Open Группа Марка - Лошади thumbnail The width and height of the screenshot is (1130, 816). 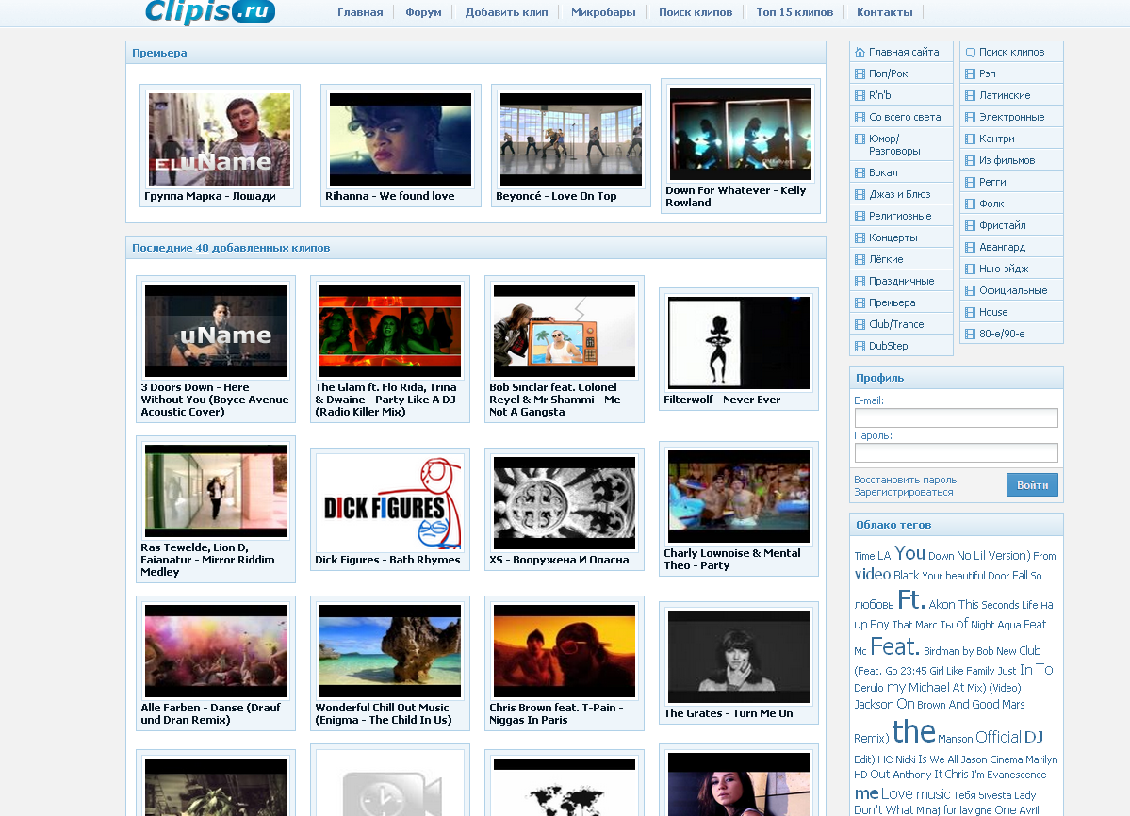click(219, 139)
